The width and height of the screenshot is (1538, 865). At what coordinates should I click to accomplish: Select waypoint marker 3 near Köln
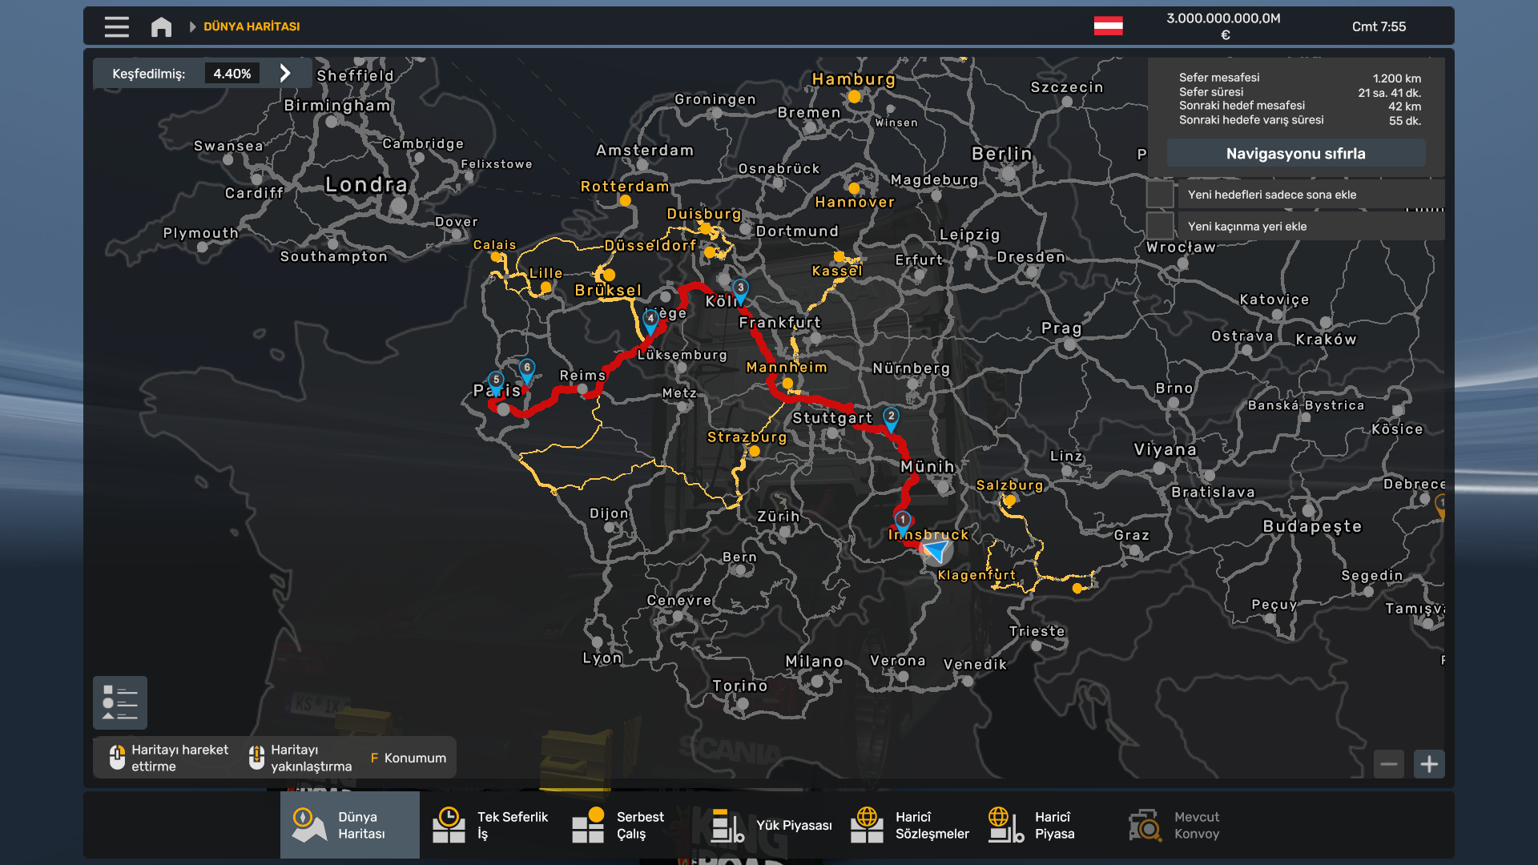coord(740,288)
